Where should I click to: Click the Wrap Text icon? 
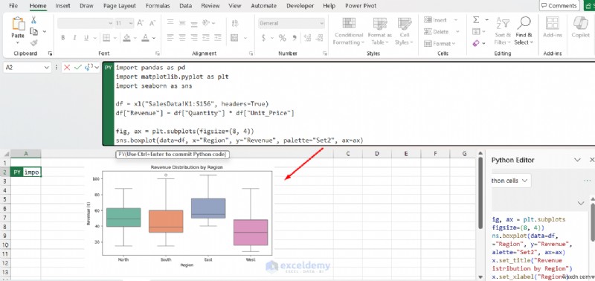[x=234, y=23]
